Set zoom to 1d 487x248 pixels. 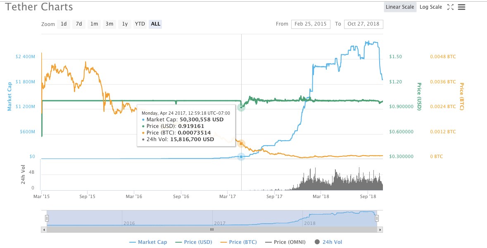[64, 24]
